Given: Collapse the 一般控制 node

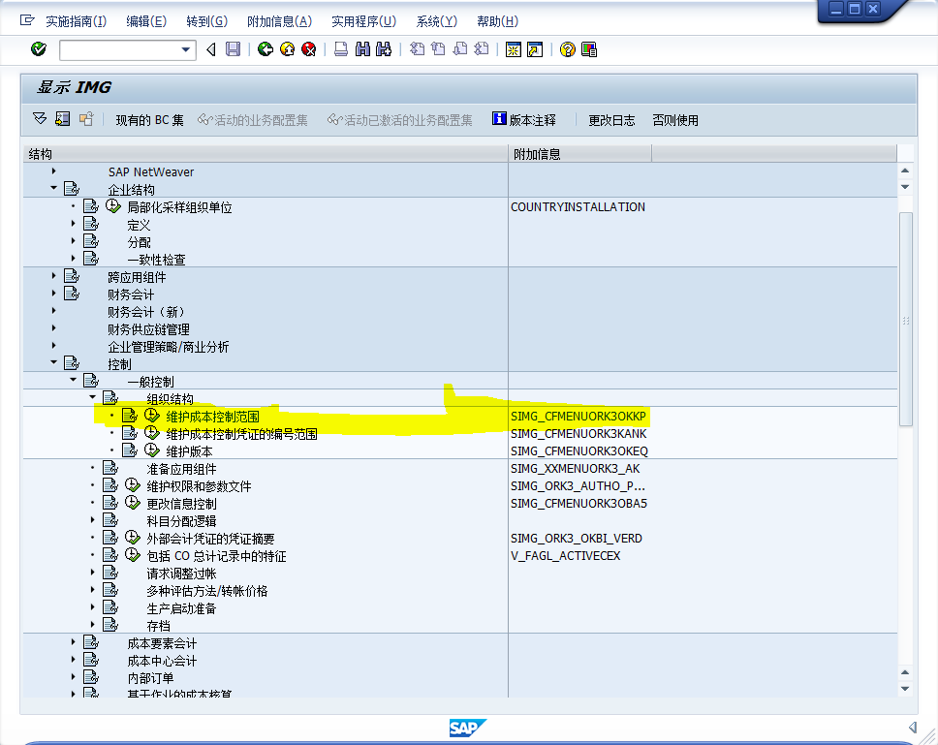Looking at the screenshot, I should click(x=73, y=380).
